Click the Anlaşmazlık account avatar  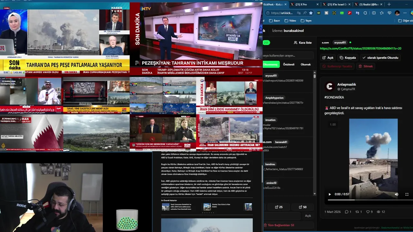pyautogui.click(x=329, y=86)
